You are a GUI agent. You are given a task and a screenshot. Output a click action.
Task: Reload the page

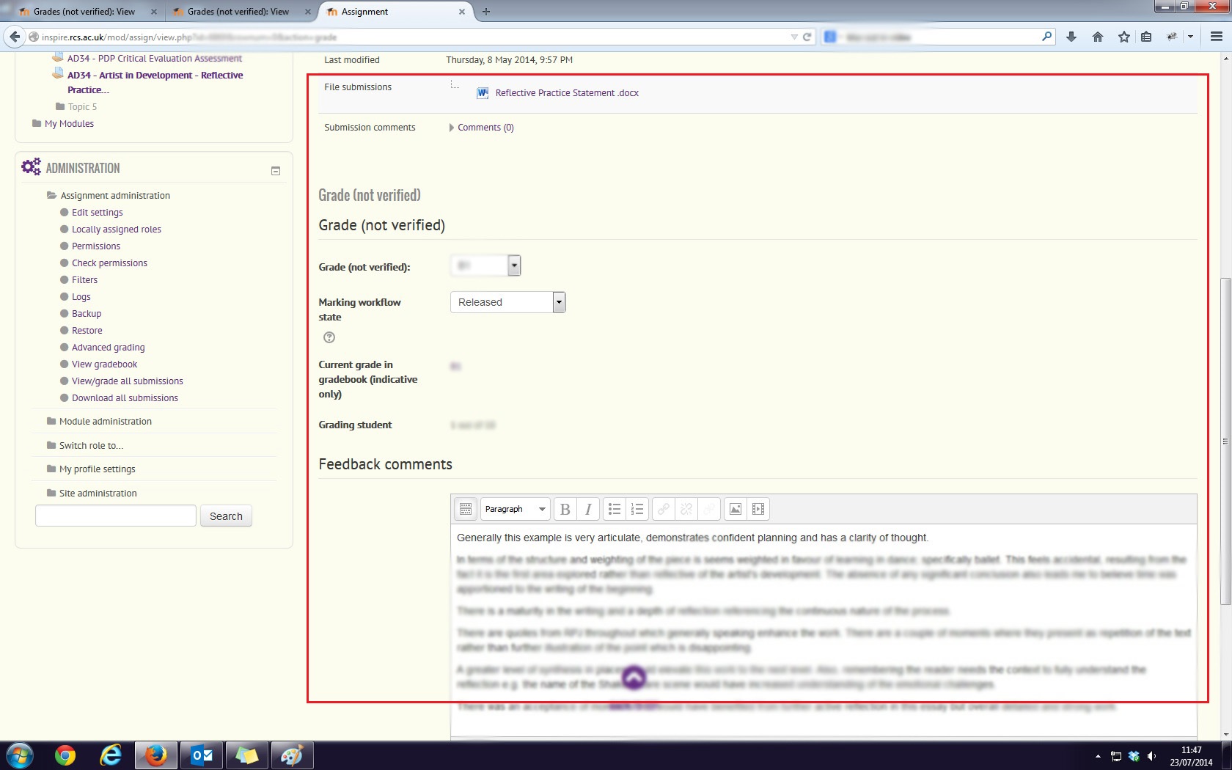807,37
